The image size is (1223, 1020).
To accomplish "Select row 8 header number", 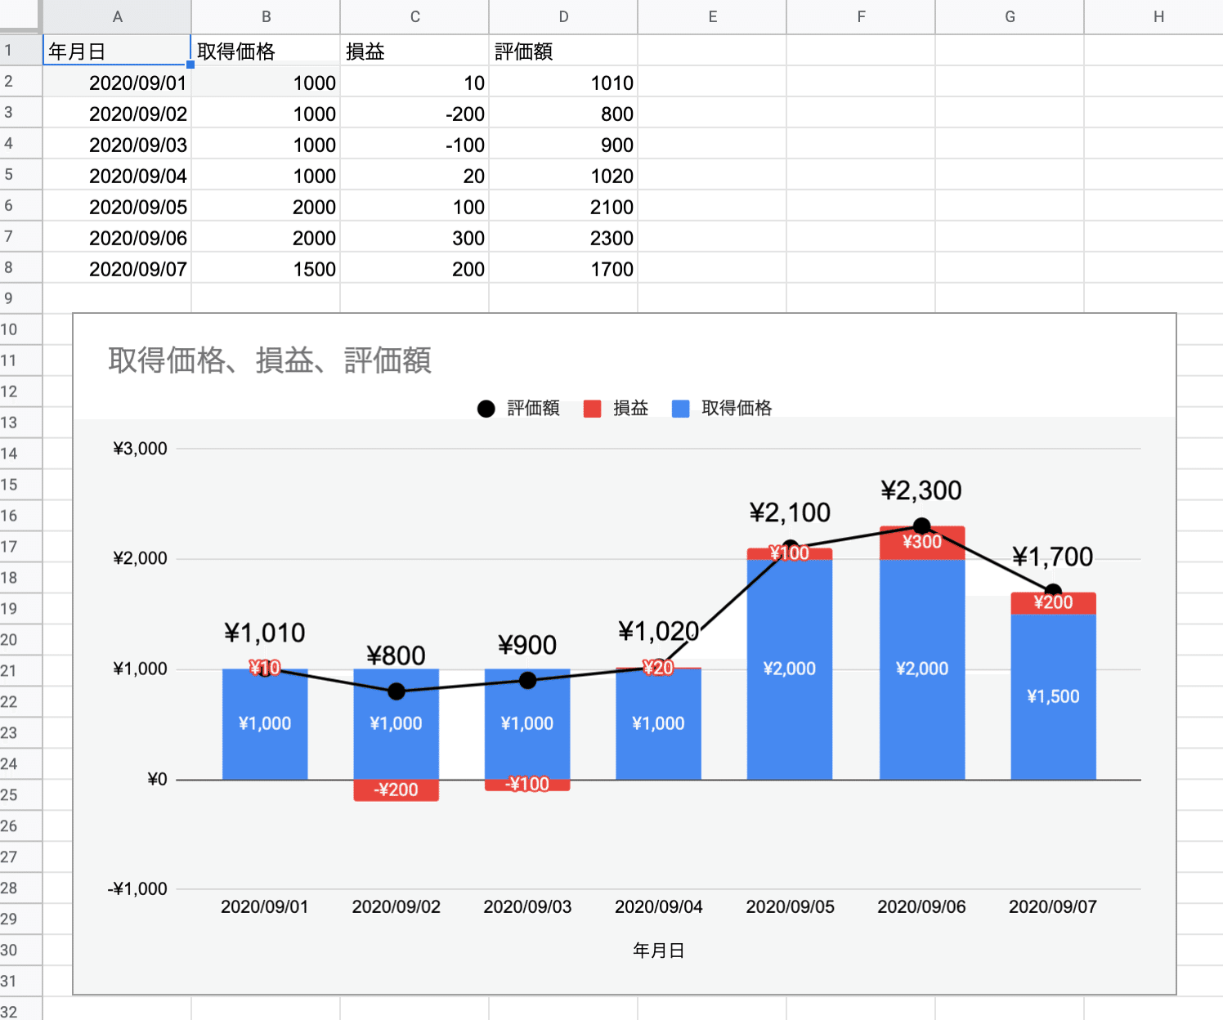I will (x=20, y=268).
